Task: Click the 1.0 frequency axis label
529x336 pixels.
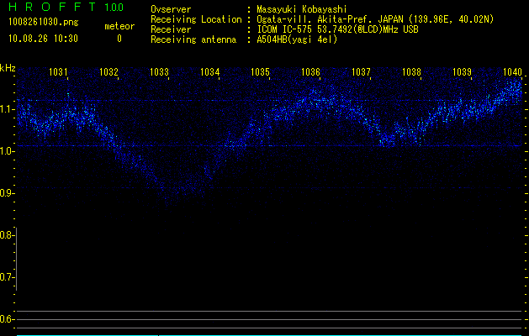Action: [7, 151]
